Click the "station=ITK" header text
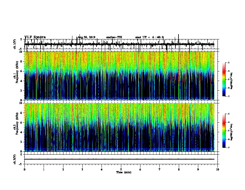 click(114, 37)
